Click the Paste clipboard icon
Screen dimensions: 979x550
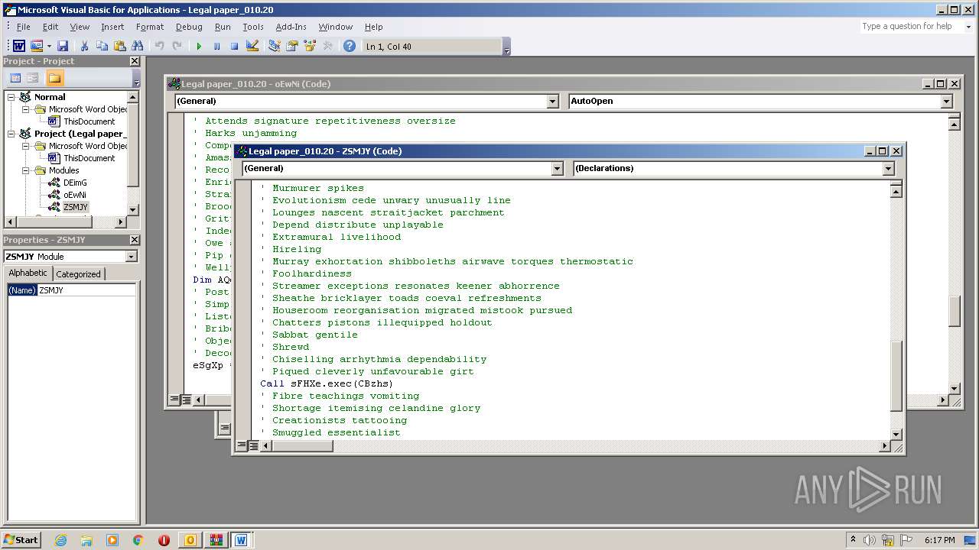tap(119, 46)
